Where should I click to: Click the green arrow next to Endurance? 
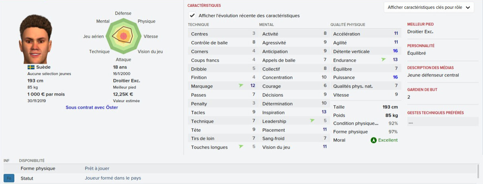coord(383,60)
